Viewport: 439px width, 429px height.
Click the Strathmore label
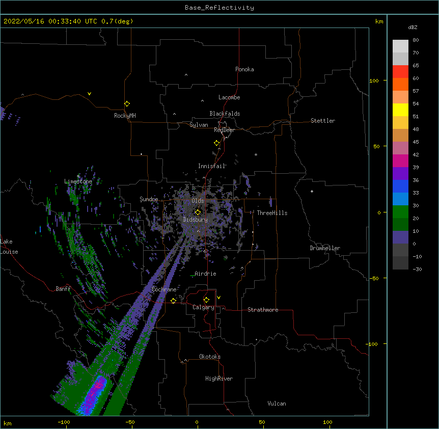(x=263, y=310)
